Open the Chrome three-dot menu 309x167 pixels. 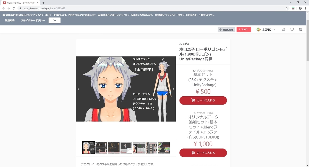point(305,8)
